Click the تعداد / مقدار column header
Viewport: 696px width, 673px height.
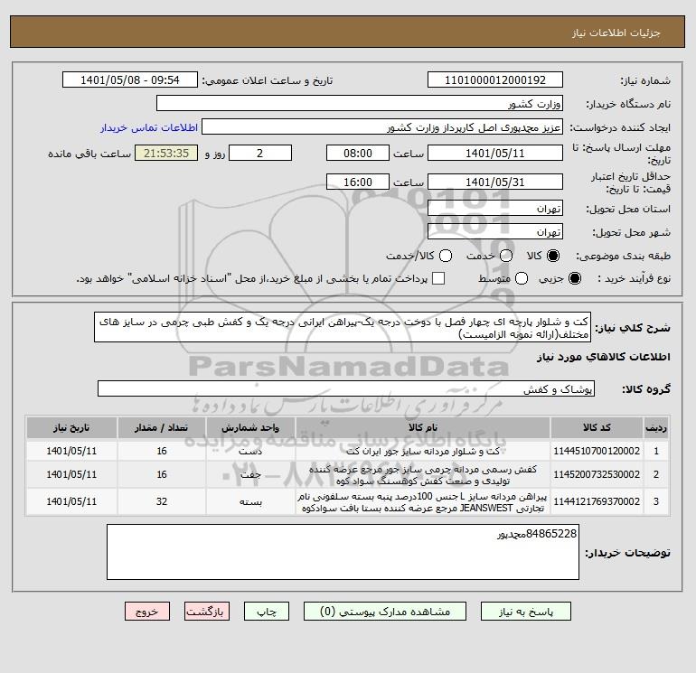pos(162,427)
